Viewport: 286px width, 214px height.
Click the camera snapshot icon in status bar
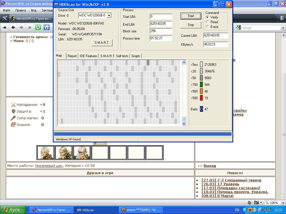(x=256, y=203)
